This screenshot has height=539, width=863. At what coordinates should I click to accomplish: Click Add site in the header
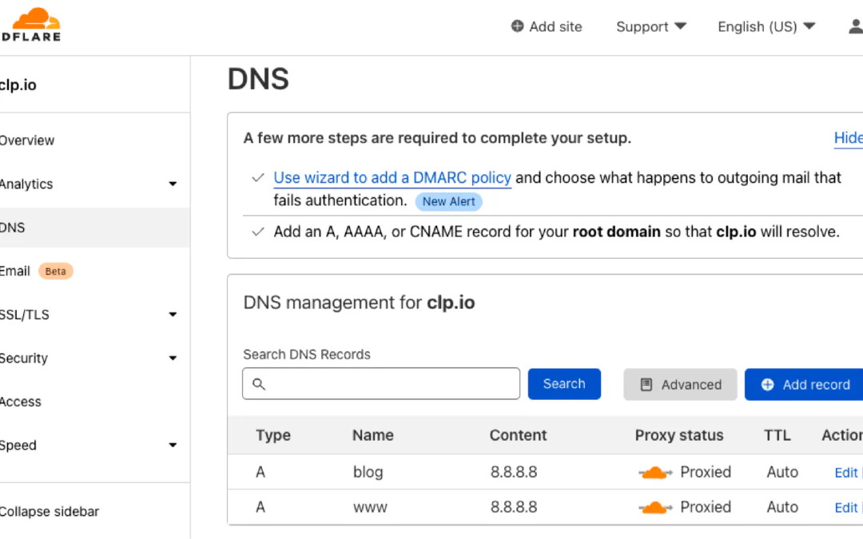[x=547, y=26]
